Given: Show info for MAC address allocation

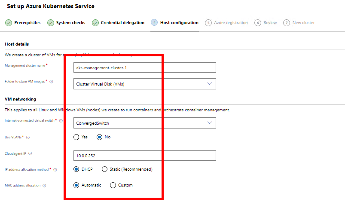Looking at the screenshot, I should pyautogui.click(x=44, y=186).
